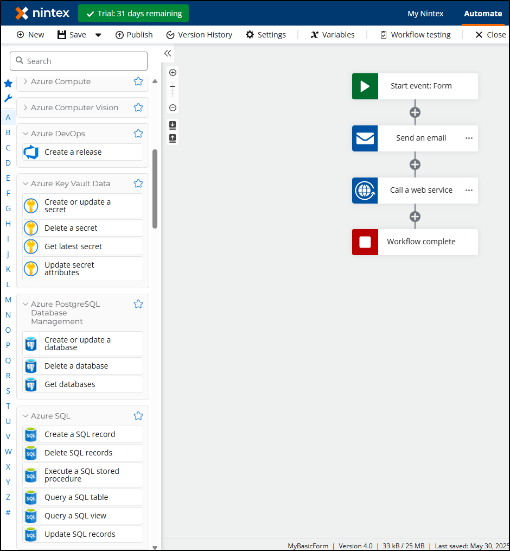Open the My Nintex tab
The width and height of the screenshot is (510, 551).
click(425, 14)
